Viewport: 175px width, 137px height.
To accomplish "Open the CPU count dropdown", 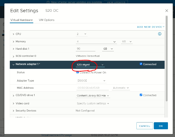I will pos(82,34).
